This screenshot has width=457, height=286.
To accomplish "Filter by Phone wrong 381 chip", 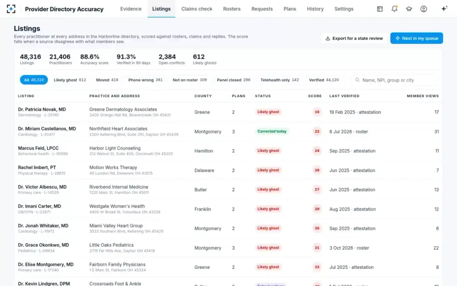I will coord(145,80).
